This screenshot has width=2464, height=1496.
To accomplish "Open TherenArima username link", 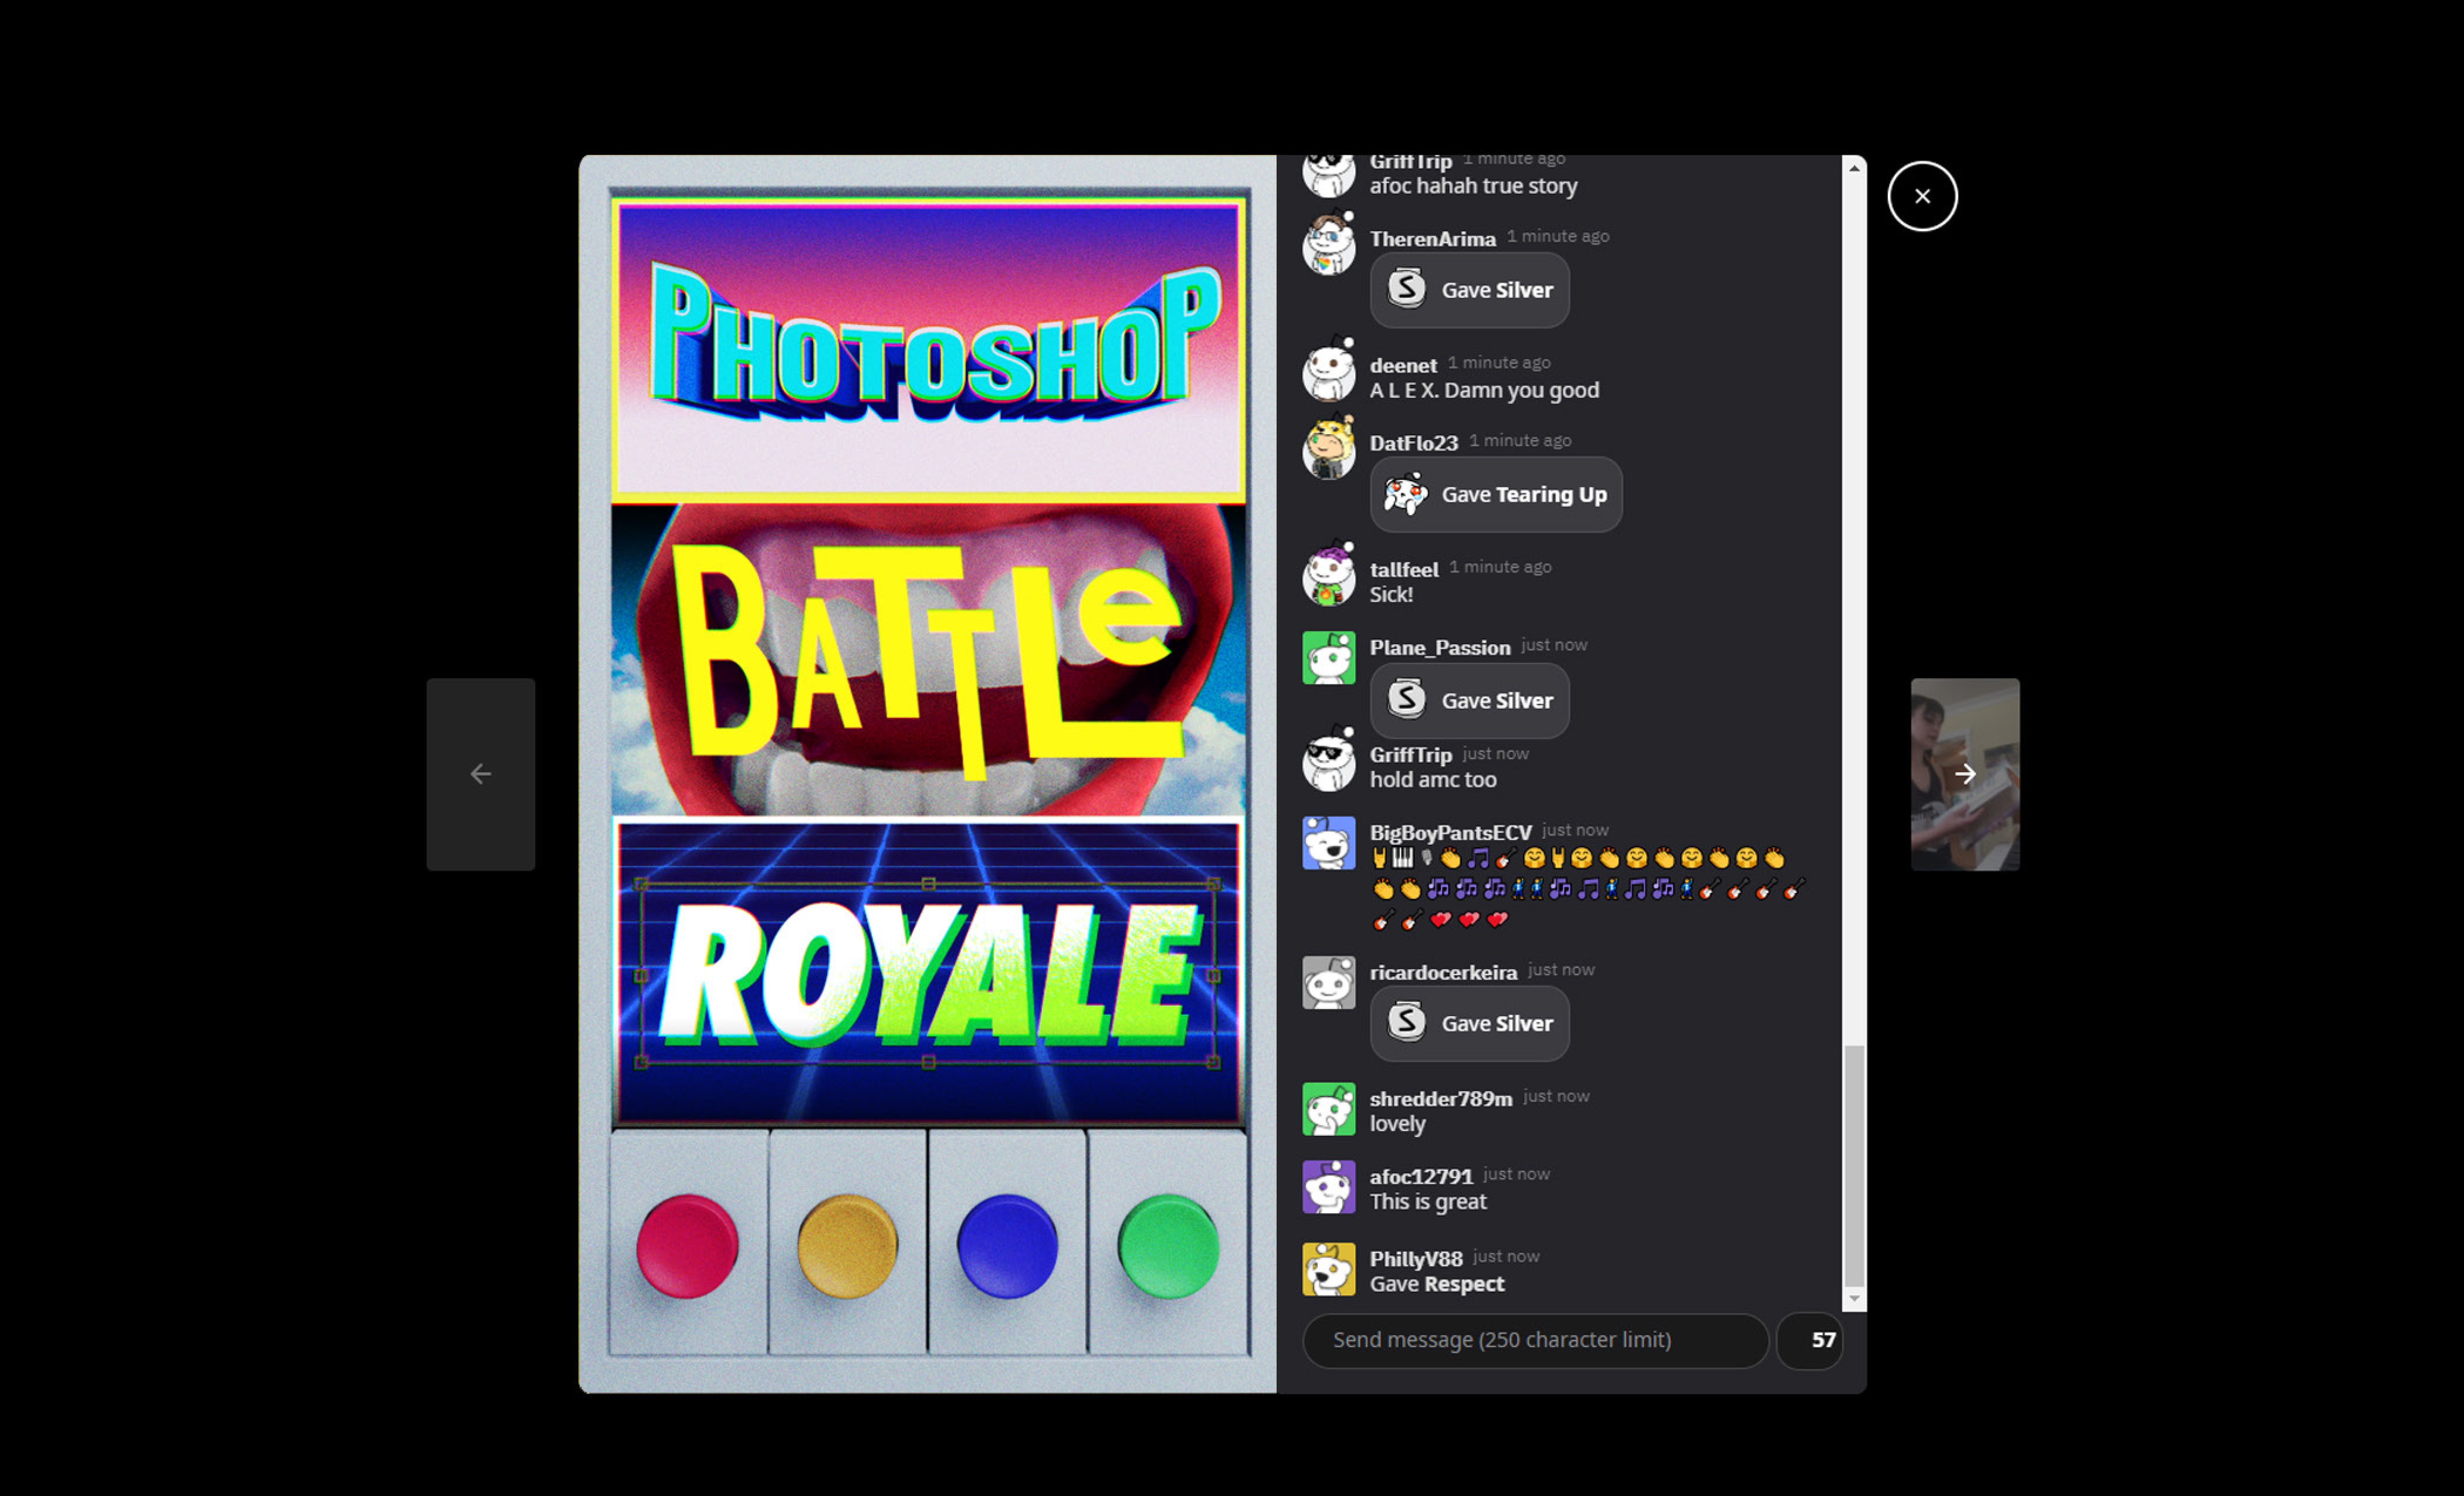I will coord(1432,239).
